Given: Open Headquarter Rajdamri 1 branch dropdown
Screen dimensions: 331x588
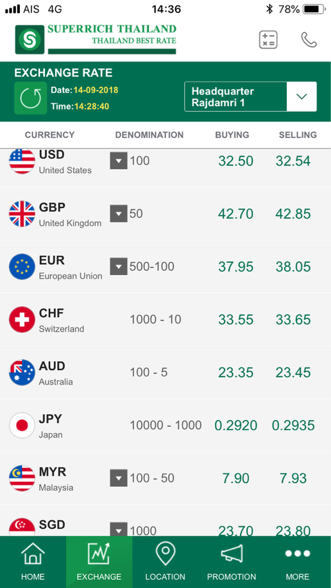Looking at the screenshot, I should point(250,97).
